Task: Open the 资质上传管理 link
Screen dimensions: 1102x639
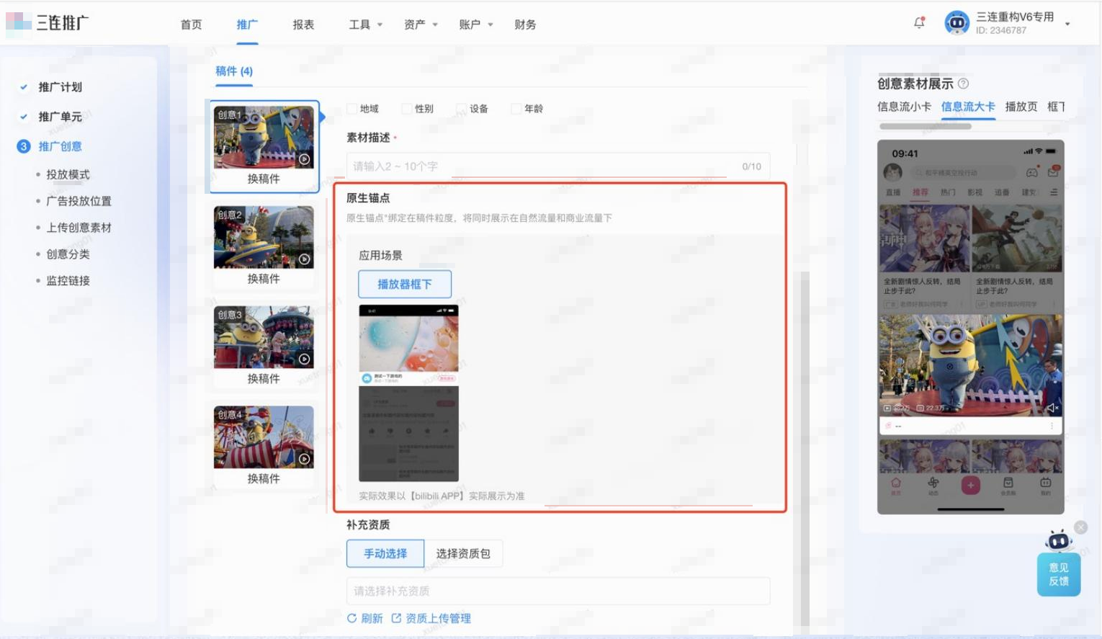Action: pyautogui.click(x=431, y=618)
